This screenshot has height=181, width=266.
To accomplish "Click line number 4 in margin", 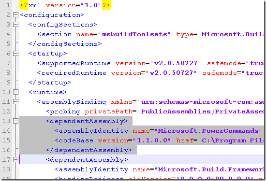I will coord(8,34).
